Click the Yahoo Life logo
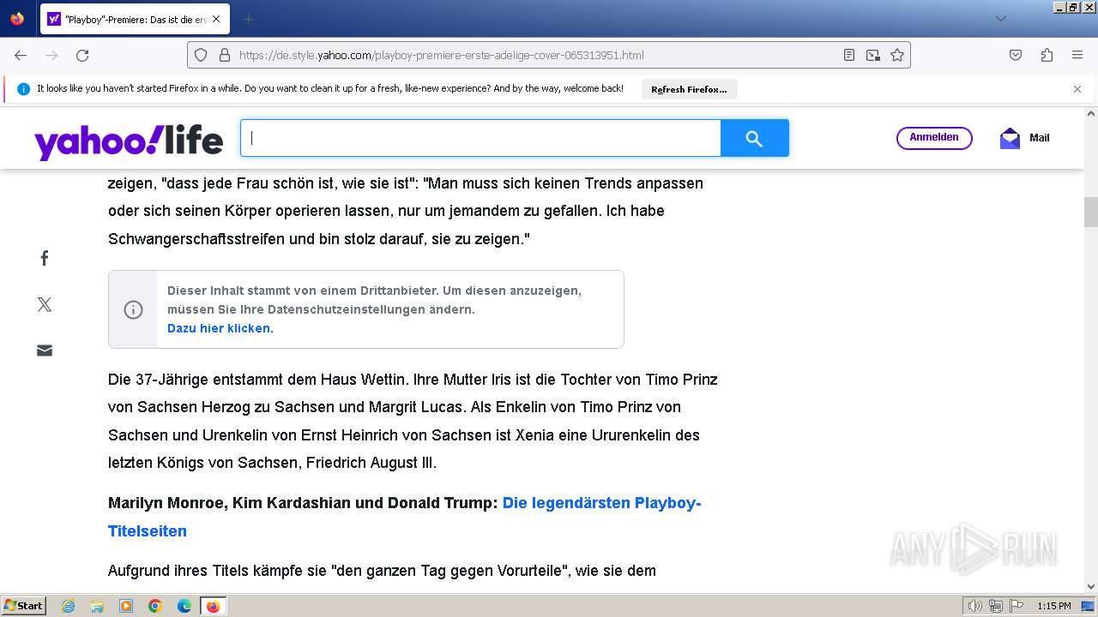Viewport: 1098px width, 617px height. coord(129,141)
